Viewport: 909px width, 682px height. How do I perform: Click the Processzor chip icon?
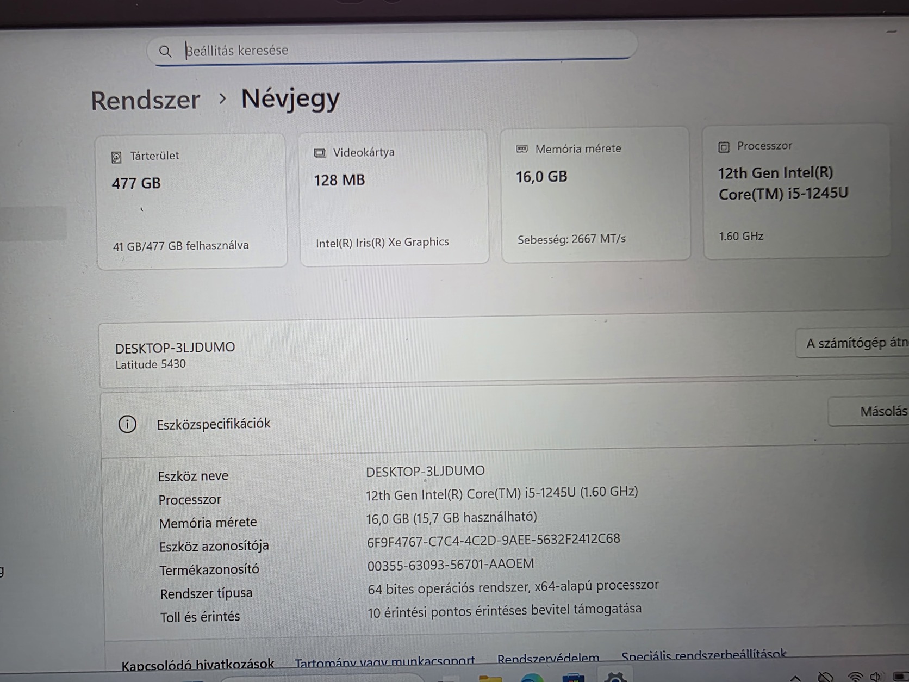click(x=724, y=147)
